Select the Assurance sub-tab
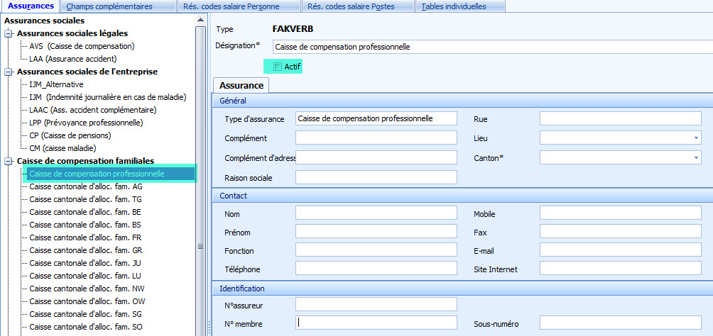The height and width of the screenshot is (336, 713). [x=241, y=86]
